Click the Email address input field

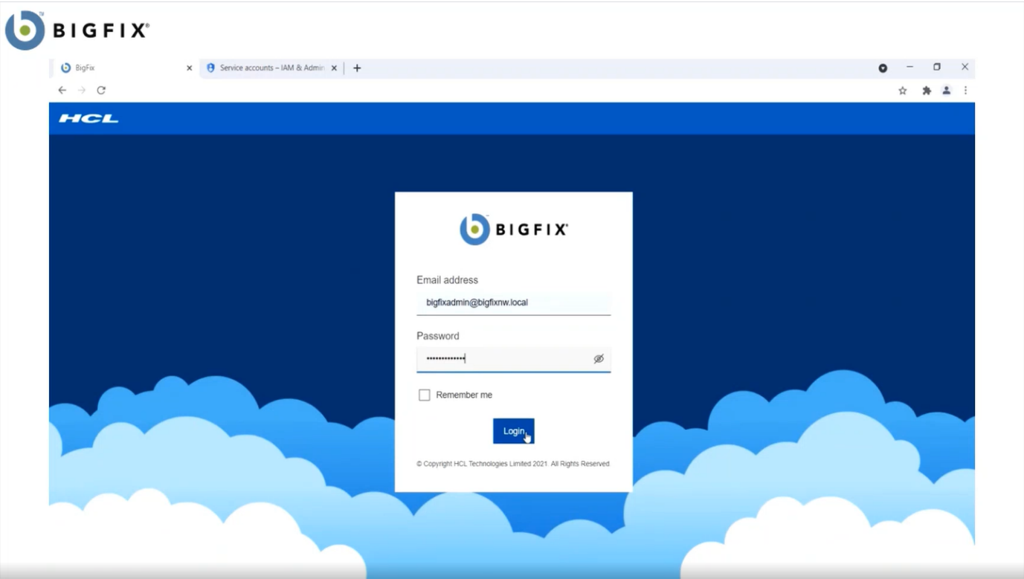pos(513,303)
